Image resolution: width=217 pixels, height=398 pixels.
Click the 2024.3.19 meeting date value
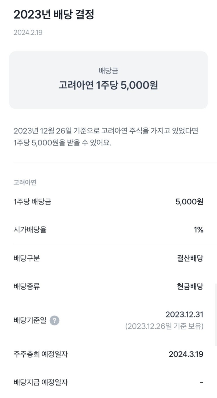click(186, 354)
